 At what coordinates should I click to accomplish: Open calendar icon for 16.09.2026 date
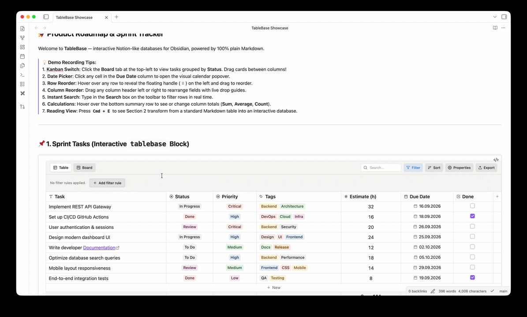pyautogui.click(x=415, y=206)
